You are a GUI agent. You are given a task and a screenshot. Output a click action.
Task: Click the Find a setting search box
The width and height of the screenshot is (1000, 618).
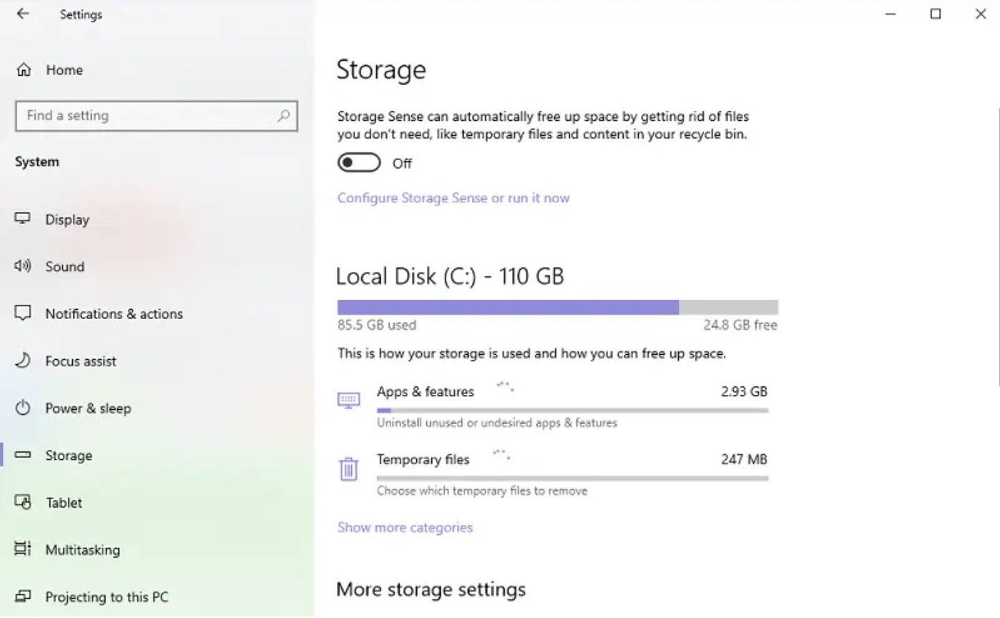147,116
